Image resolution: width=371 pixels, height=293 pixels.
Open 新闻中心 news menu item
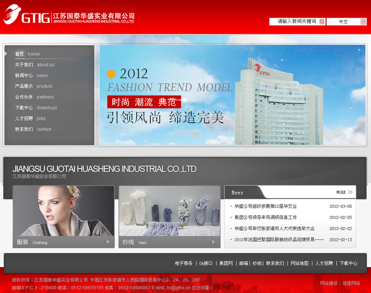click(31, 75)
